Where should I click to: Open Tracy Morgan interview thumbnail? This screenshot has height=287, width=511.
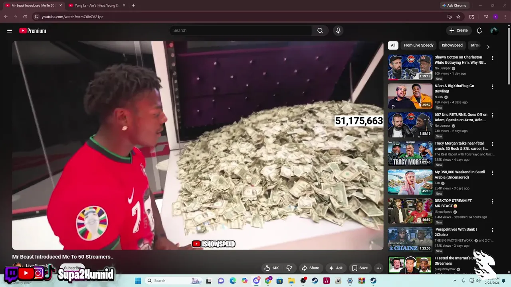coord(410,153)
